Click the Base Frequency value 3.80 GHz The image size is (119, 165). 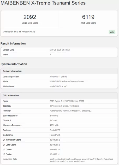tap(54, 116)
